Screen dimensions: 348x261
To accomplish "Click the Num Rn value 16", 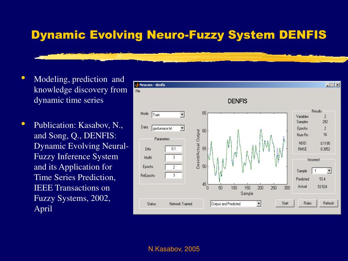I will pos(325,135).
